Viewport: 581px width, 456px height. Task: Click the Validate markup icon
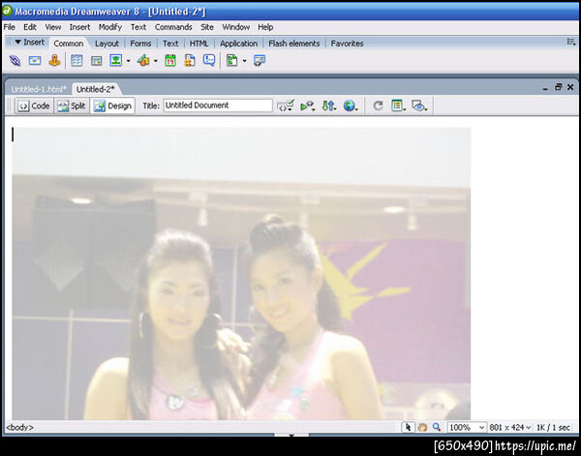[x=286, y=106]
